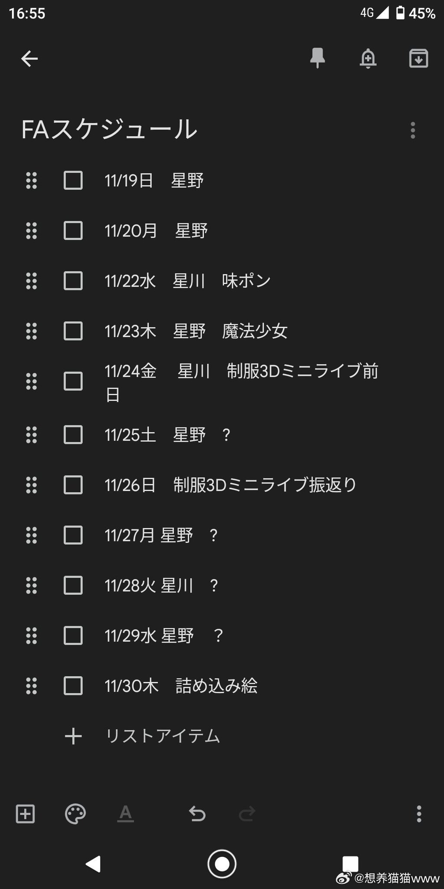This screenshot has height=889, width=444.
Task: Edit the note title FAスケジュール
Action: pyautogui.click(x=109, y=129)
